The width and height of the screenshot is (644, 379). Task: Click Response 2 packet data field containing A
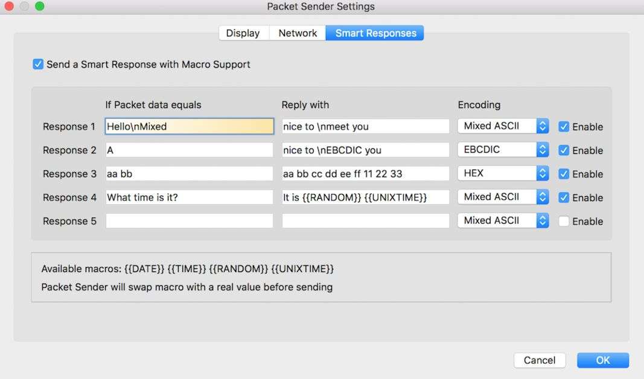coord(190,150)
